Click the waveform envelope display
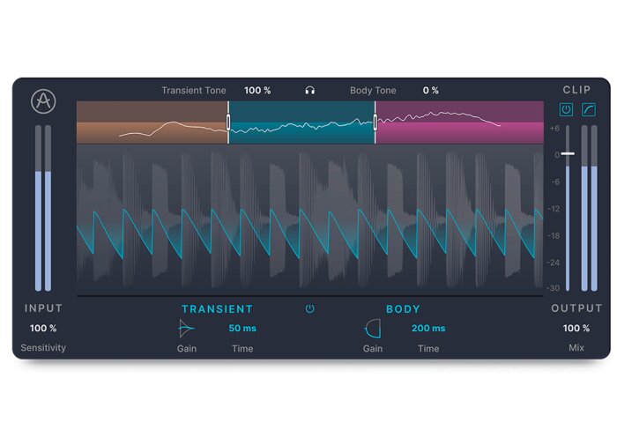 (309, 220)
